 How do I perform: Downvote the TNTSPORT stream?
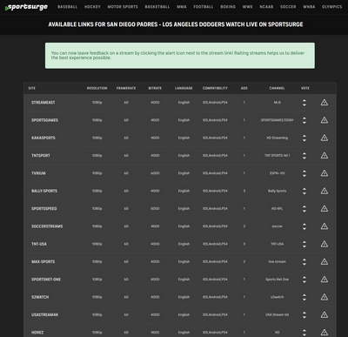click(x=304, y=158)
